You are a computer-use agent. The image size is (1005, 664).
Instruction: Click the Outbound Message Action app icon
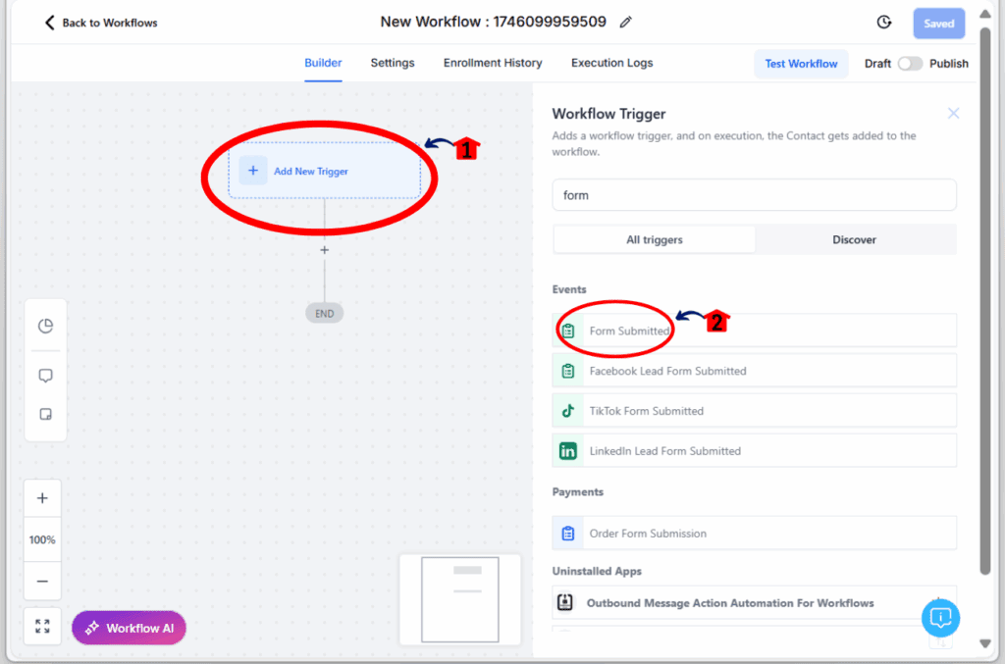pos(565,602)
